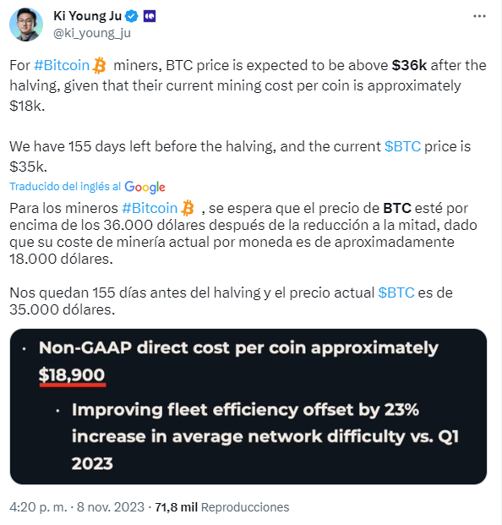Click Bitcoin emoji in the Spanish translation

point(188,208)
